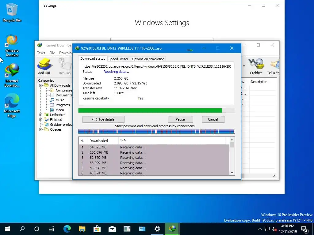This screenshot has width=314, height=235.
Task: Click the Tell a Friend toolbar icon
Action: coord(274,66)
